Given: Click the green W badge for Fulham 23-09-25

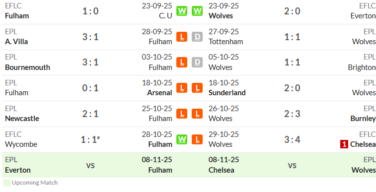Looking at the screenshot, I should 182,11.
